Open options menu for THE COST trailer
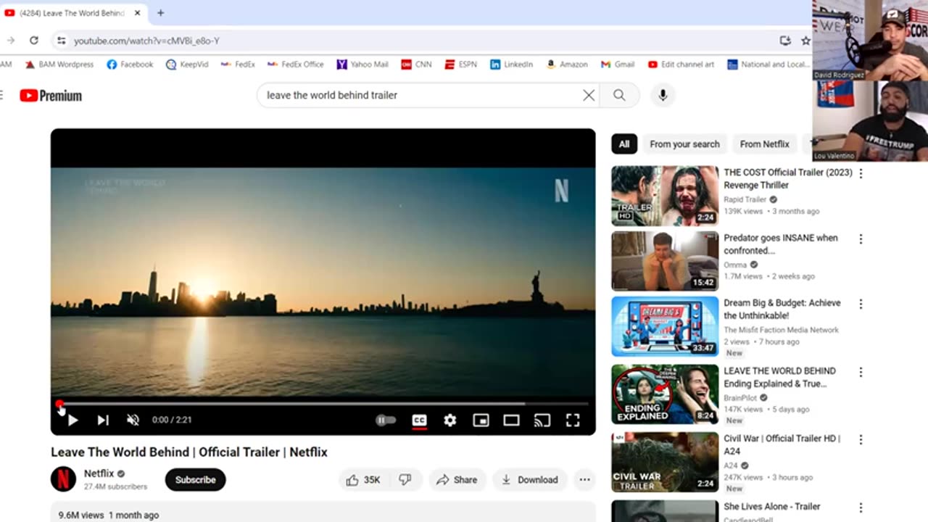 coord(861,174)
